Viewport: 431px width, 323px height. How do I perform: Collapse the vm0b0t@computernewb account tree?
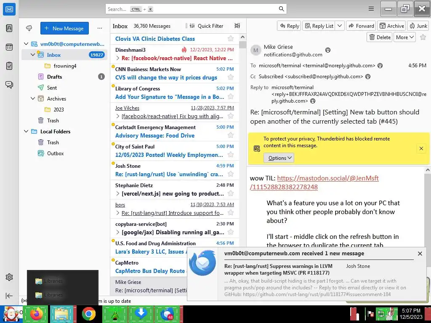[26, 44]
